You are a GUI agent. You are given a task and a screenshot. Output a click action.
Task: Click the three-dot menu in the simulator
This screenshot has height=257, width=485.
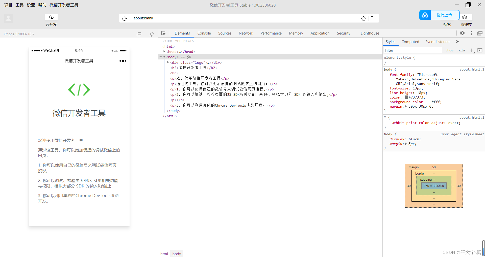pos(123,61)
